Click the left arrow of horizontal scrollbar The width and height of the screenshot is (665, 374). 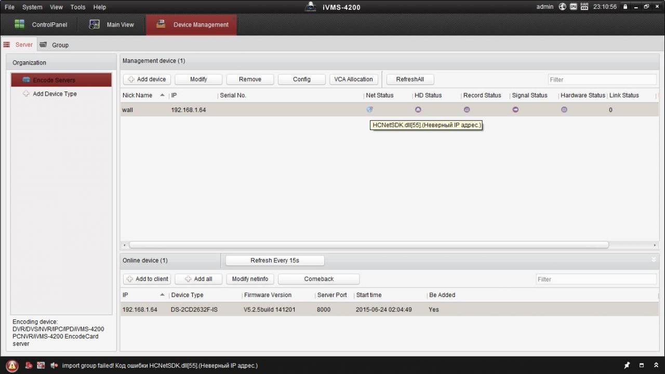tap(124, 245)
